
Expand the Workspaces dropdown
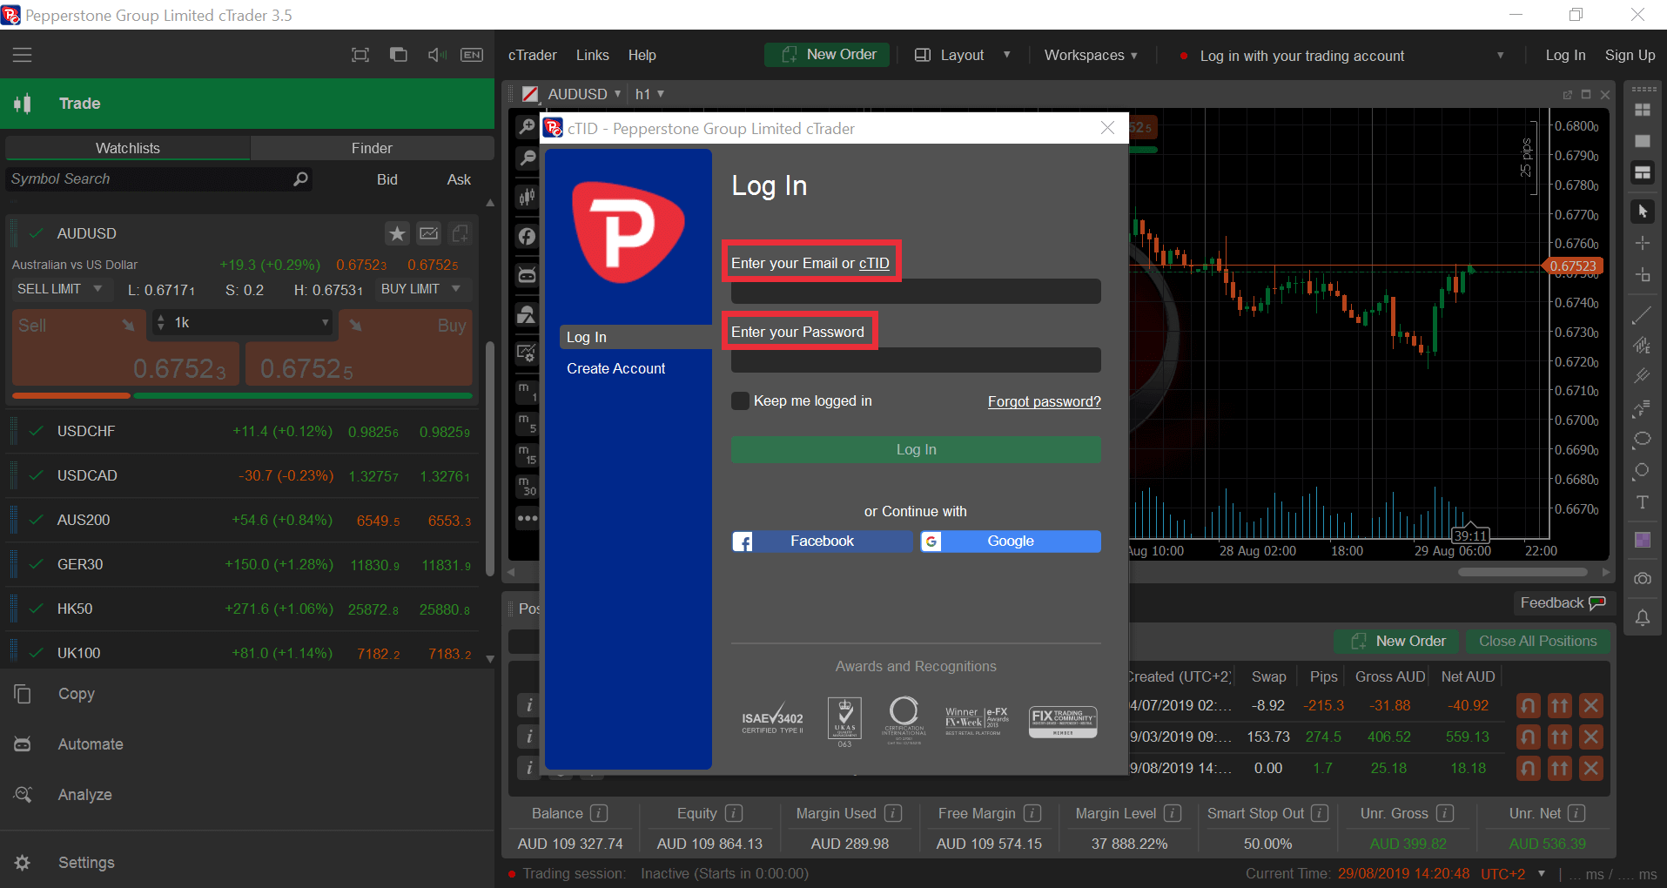(x=1091, y=55)
